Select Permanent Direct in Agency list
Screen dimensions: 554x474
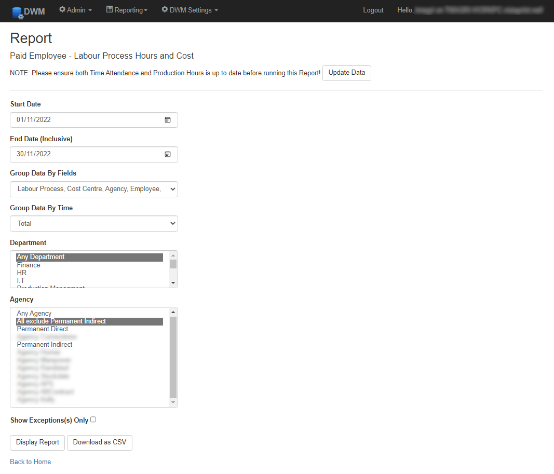pos(90,329)
